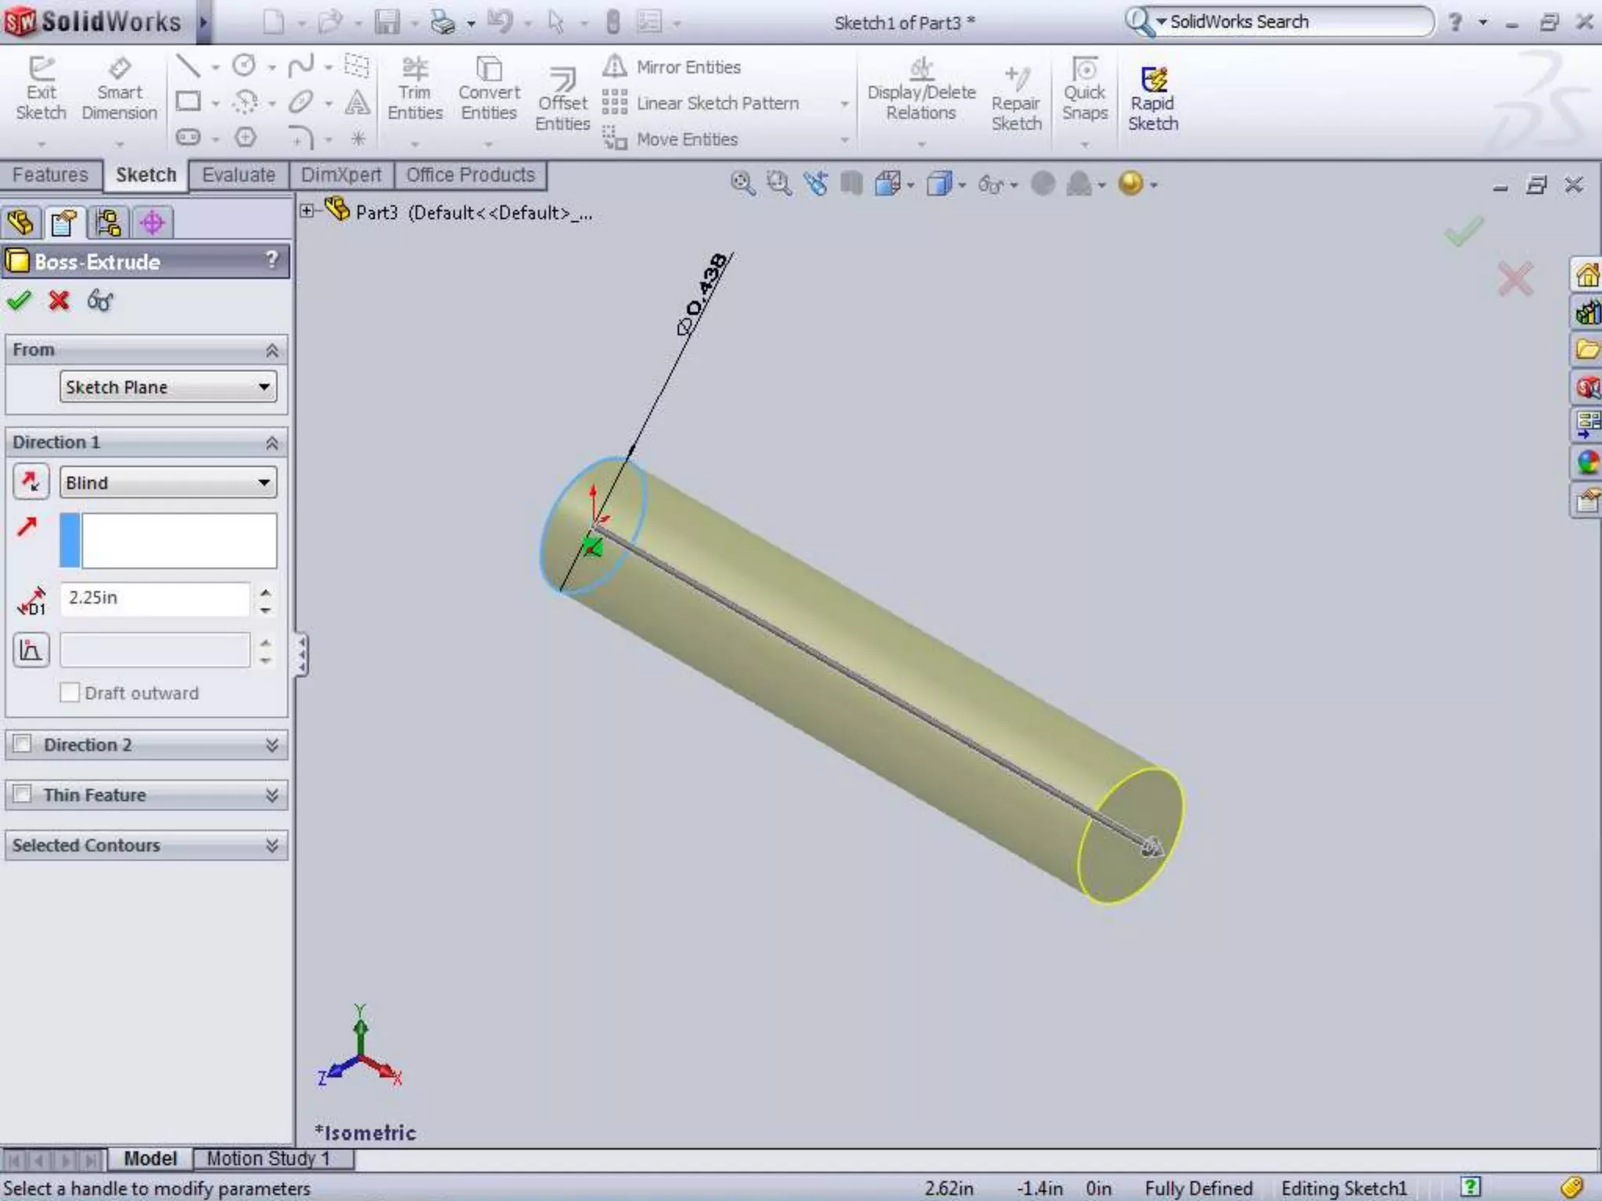Toggle the Draft On/Off button

coord(31,650)
